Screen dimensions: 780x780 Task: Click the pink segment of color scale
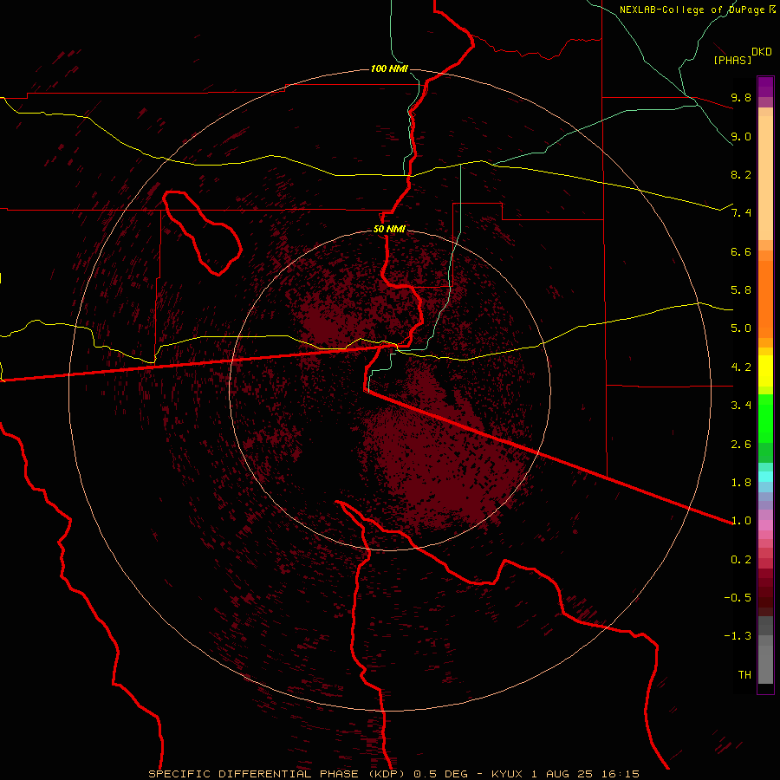pyautogui.click(x=765, y=525)
